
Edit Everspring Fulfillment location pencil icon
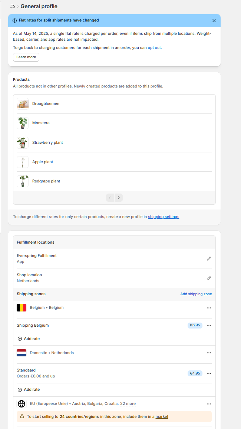(x=209, y=258)
